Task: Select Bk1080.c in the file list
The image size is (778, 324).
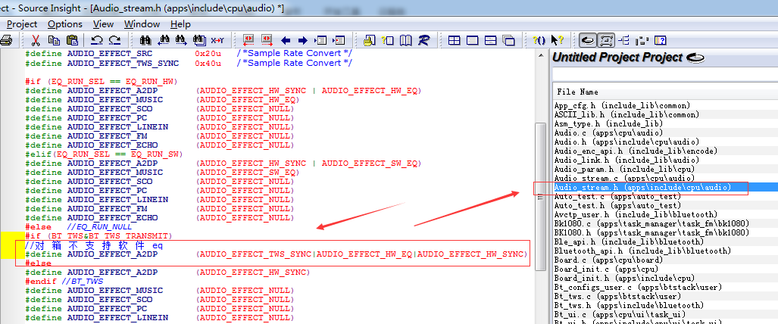Action: coord(651,223)
